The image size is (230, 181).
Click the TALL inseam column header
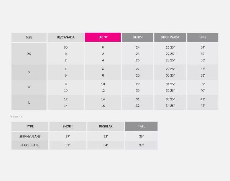(142, 126)
